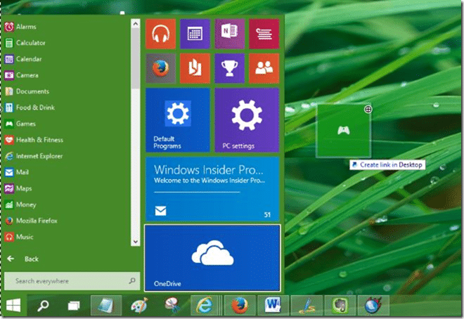Viewport: 464px width, 319px height.
Task: Open the Default Programs tile
Action: [178, 120]
